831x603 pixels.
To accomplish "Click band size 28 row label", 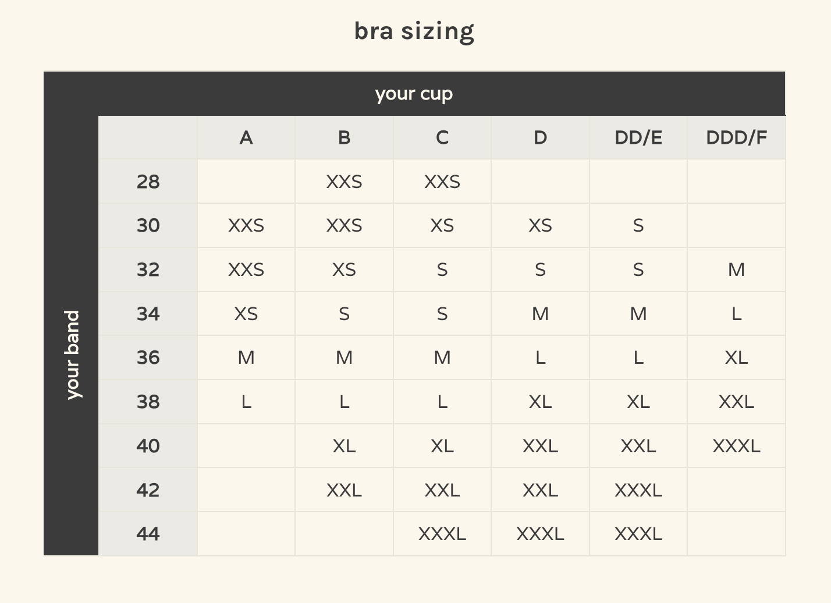I will coord(148,182).
